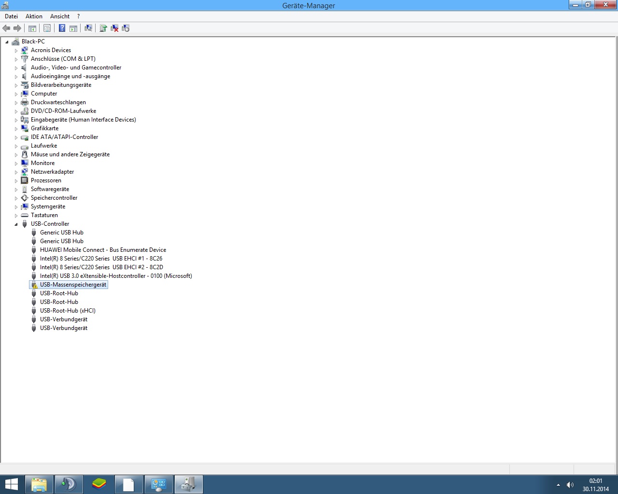Viewport: 618px width, 494px height.
Task: Collapse the Black-PC root node
Action: pos(7,42)
